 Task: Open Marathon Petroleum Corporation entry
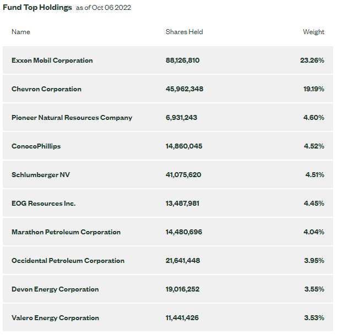[x=66, y=232]
